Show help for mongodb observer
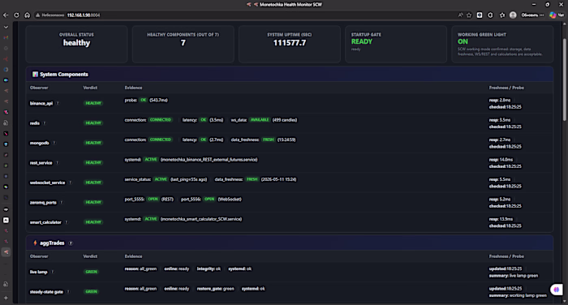 coord(54,143)
